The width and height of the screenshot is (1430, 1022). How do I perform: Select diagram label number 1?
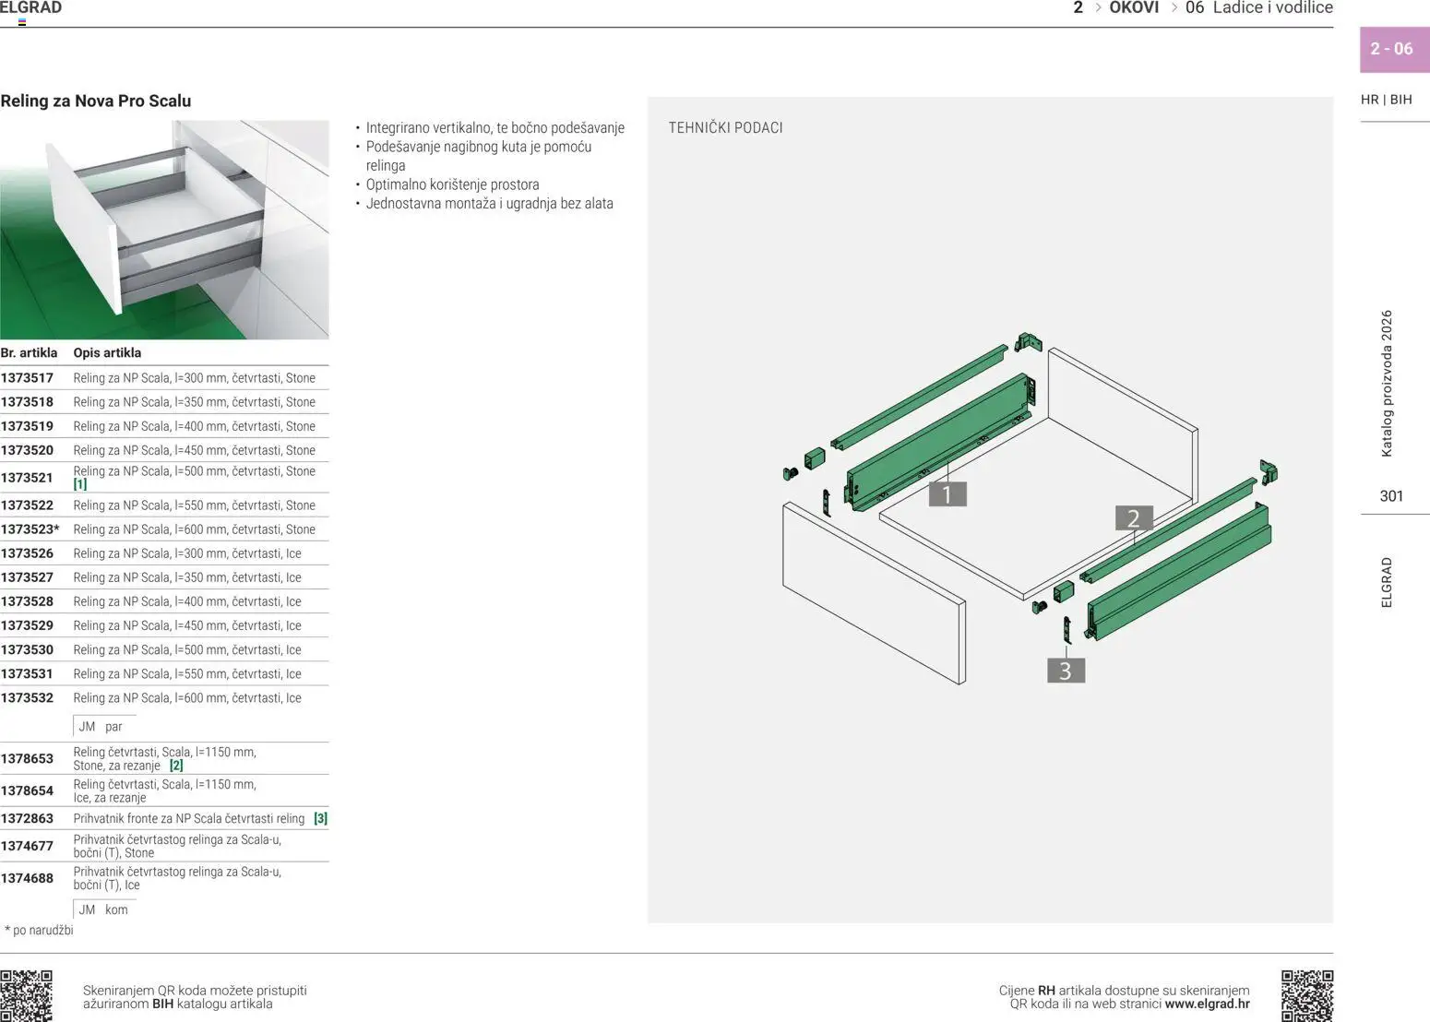947,494
